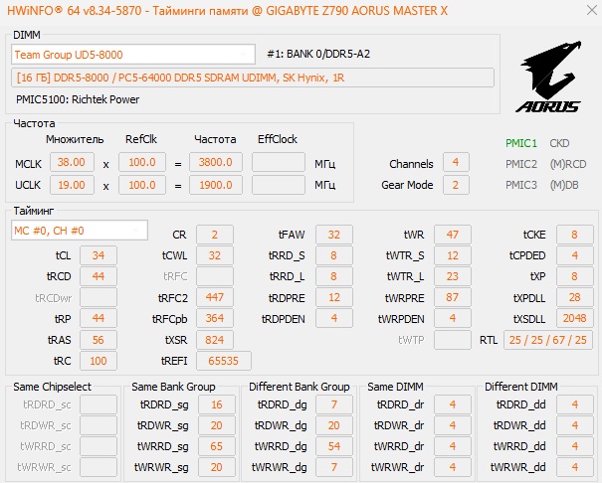Click the PMIC5100: Richtek Power text
602x483 pixels.
click(x=78, y=99)
